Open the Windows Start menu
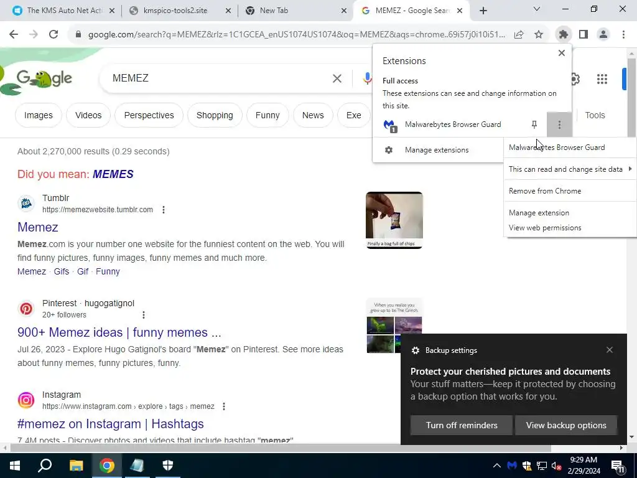The image size is (637, 478). pyautogui.click(x=15, y=466)
